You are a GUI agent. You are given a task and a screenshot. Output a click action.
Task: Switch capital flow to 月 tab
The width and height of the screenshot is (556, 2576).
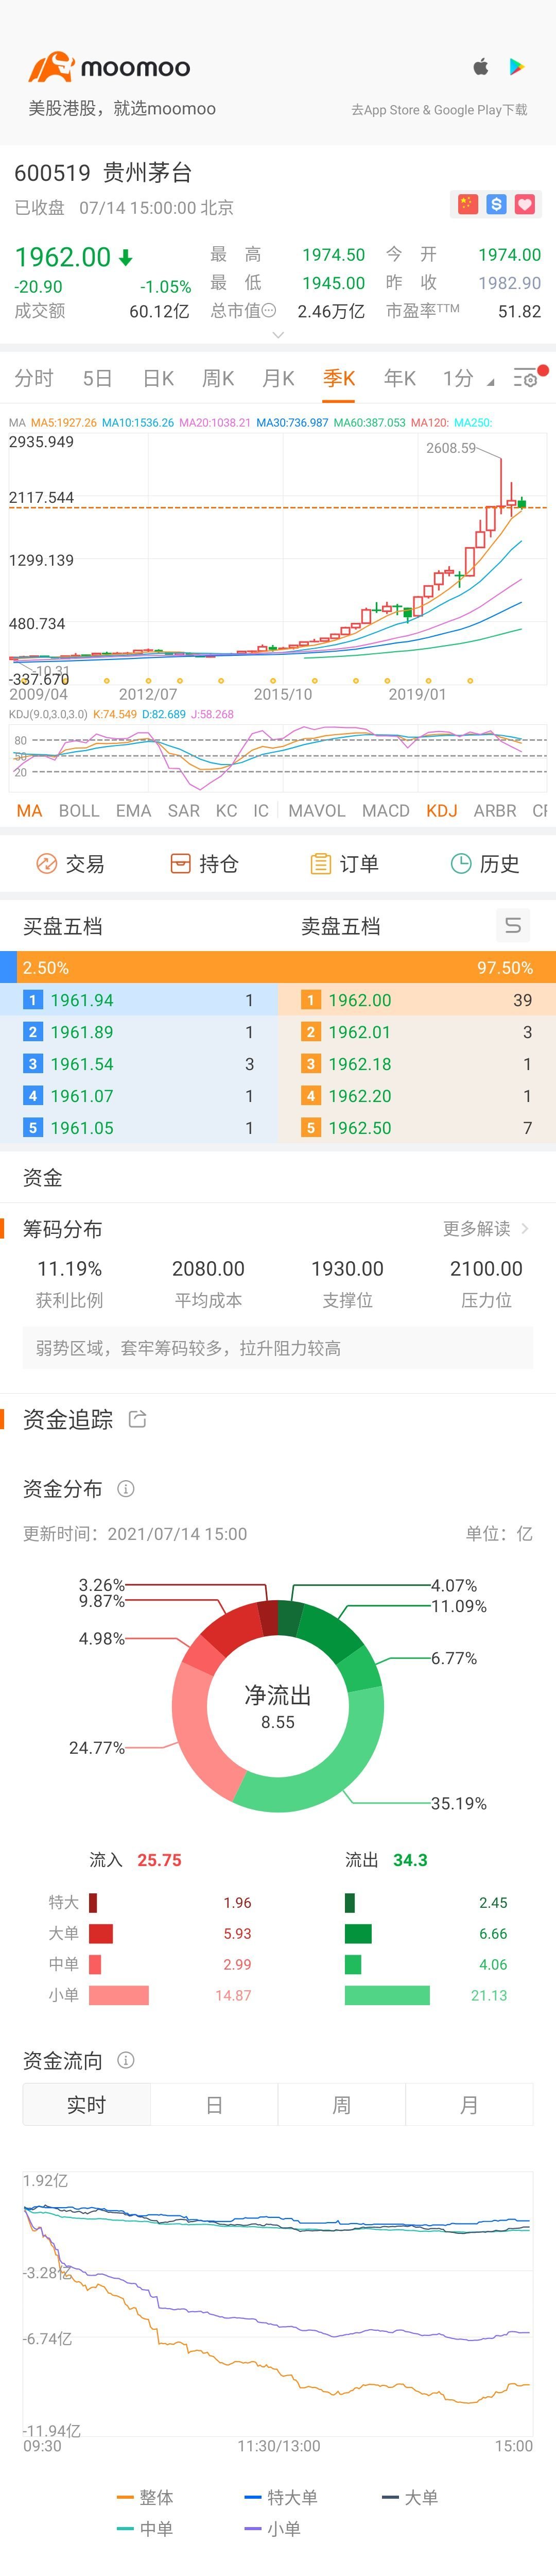[469, 2105]
